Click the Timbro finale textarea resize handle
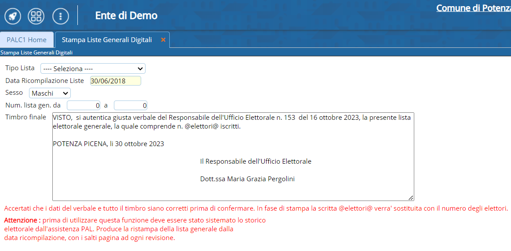 coord(411,198)
